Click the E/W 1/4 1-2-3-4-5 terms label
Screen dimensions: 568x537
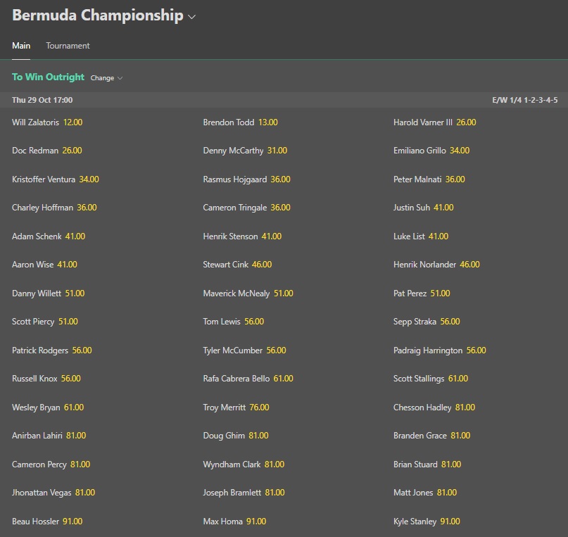pos(525,101)
